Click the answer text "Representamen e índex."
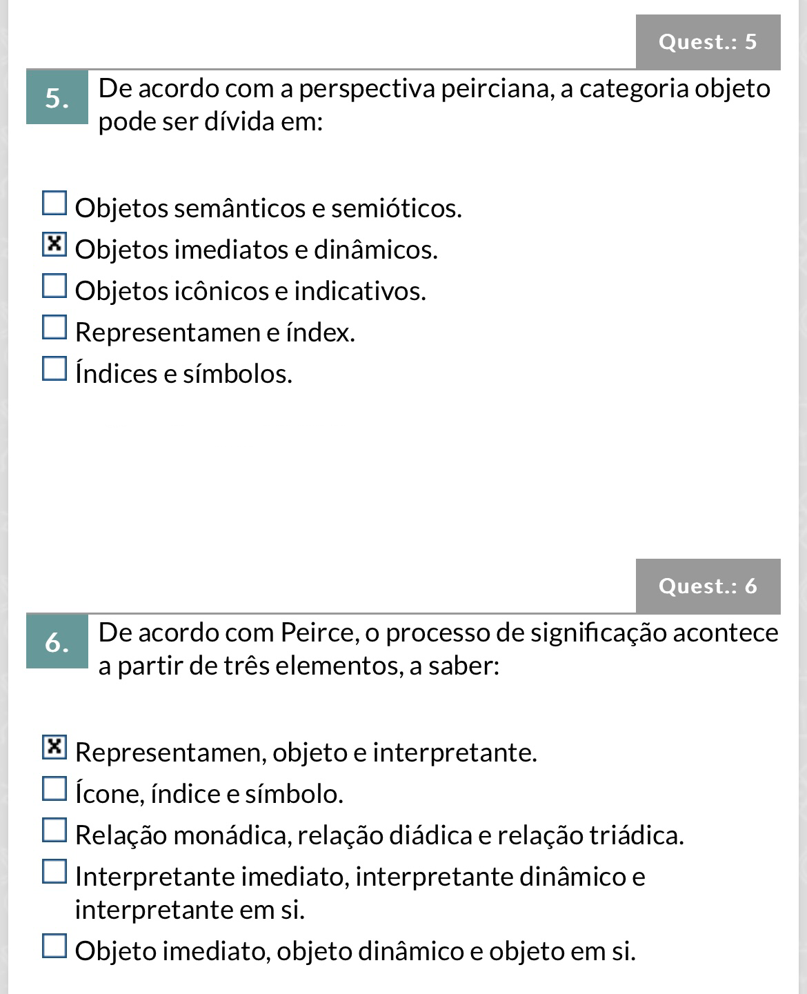The image size is (807, 994). tap(215, 332)
